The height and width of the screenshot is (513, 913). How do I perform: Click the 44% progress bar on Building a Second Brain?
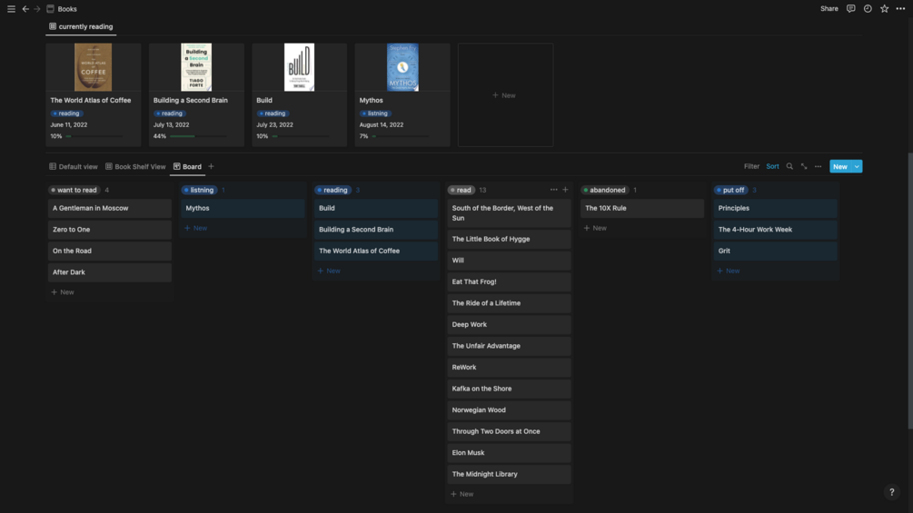click(198, 136)
